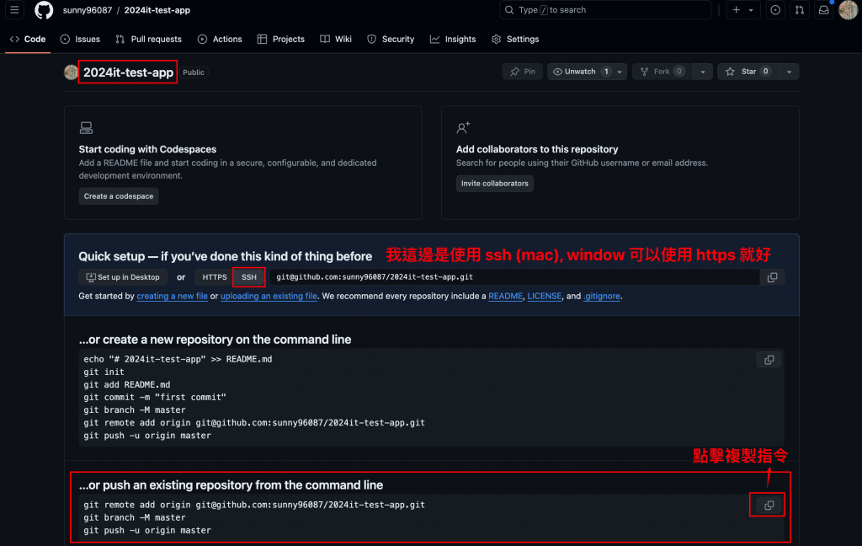Click the repository clone URL field

pyautogui.click(x=514, y=277)
